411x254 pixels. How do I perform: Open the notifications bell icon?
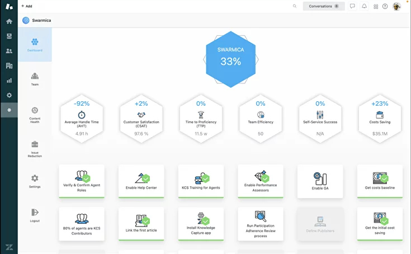365,6
